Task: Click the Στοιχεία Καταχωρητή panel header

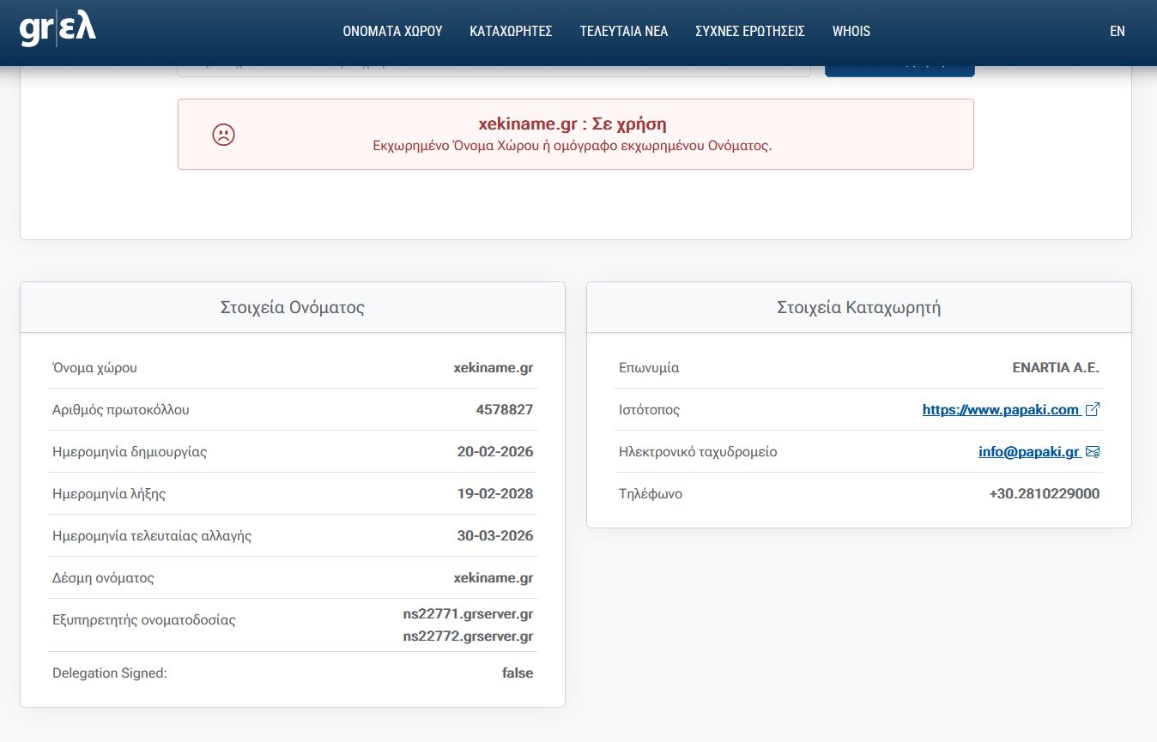Action: coord(858,308)
